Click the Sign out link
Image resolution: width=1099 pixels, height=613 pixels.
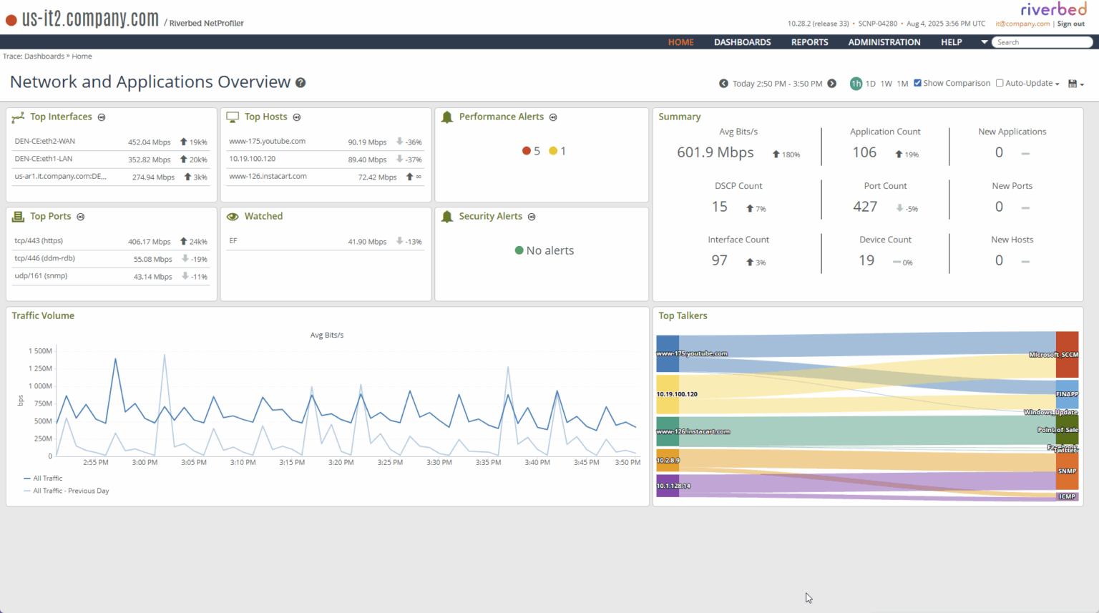[x=1070, y=23]
